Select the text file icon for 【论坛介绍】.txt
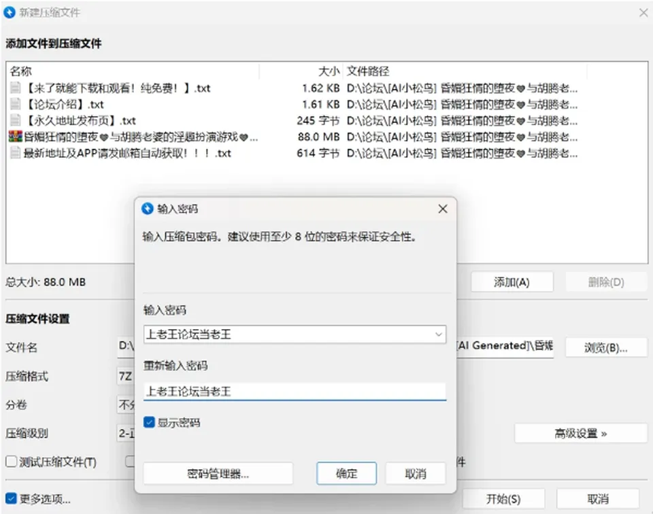 pyautogui.click(x=16, y=104)
